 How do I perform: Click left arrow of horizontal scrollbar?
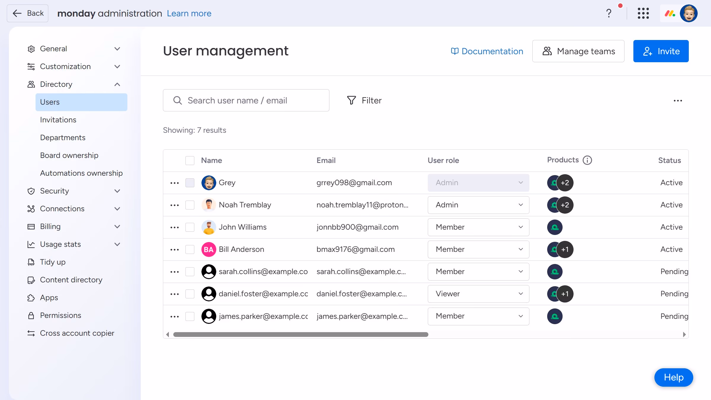click(168, 335)
